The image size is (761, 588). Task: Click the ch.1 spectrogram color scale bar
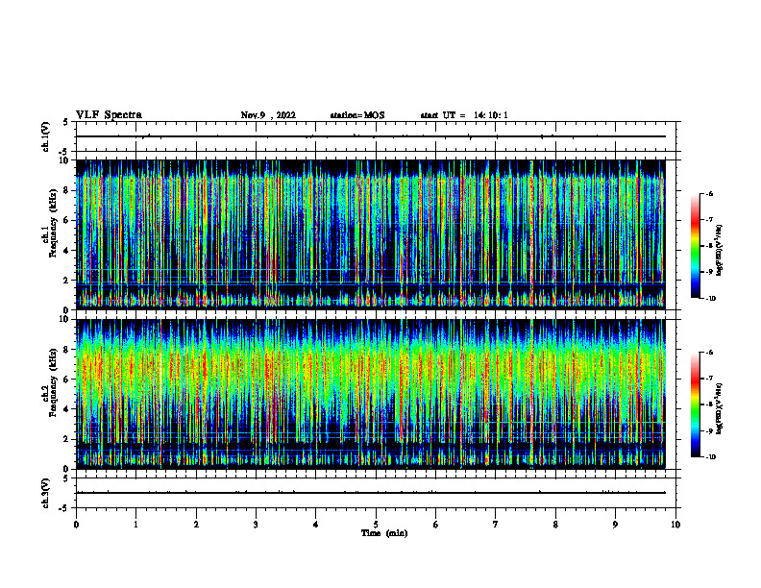point(695,246)
